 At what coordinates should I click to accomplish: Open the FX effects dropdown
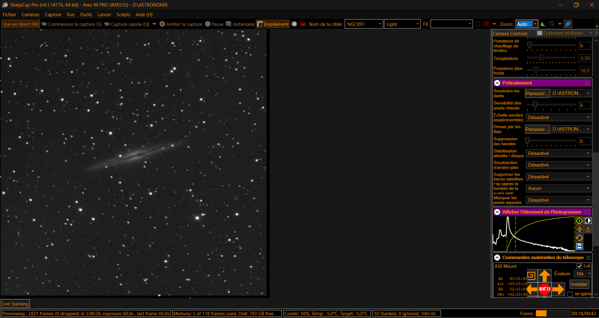click(470, 24)
